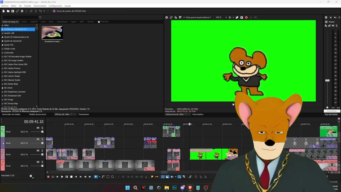
Task: Open the edit tool dropdown arrow
Action: point(99,177)
